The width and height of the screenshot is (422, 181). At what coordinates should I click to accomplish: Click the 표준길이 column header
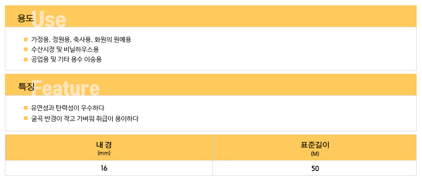pyautogui.click(x=315, y=148)
